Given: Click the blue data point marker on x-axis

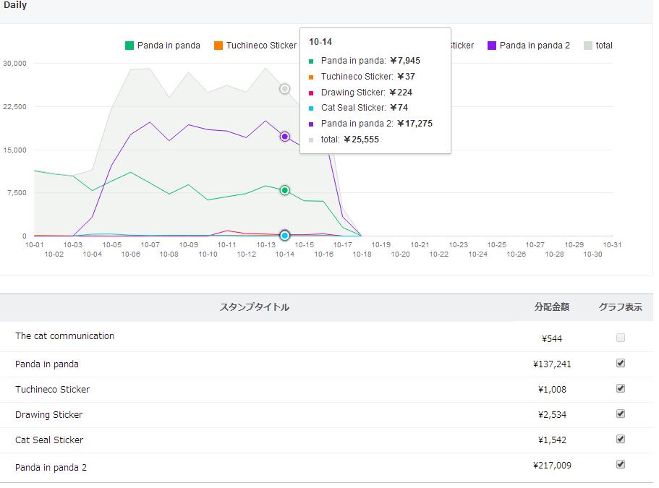Looking at the screenshot, I should coord(285,236).
